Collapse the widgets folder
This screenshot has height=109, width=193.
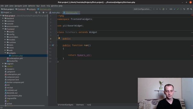pyautogui.click(x=5, y=53)
